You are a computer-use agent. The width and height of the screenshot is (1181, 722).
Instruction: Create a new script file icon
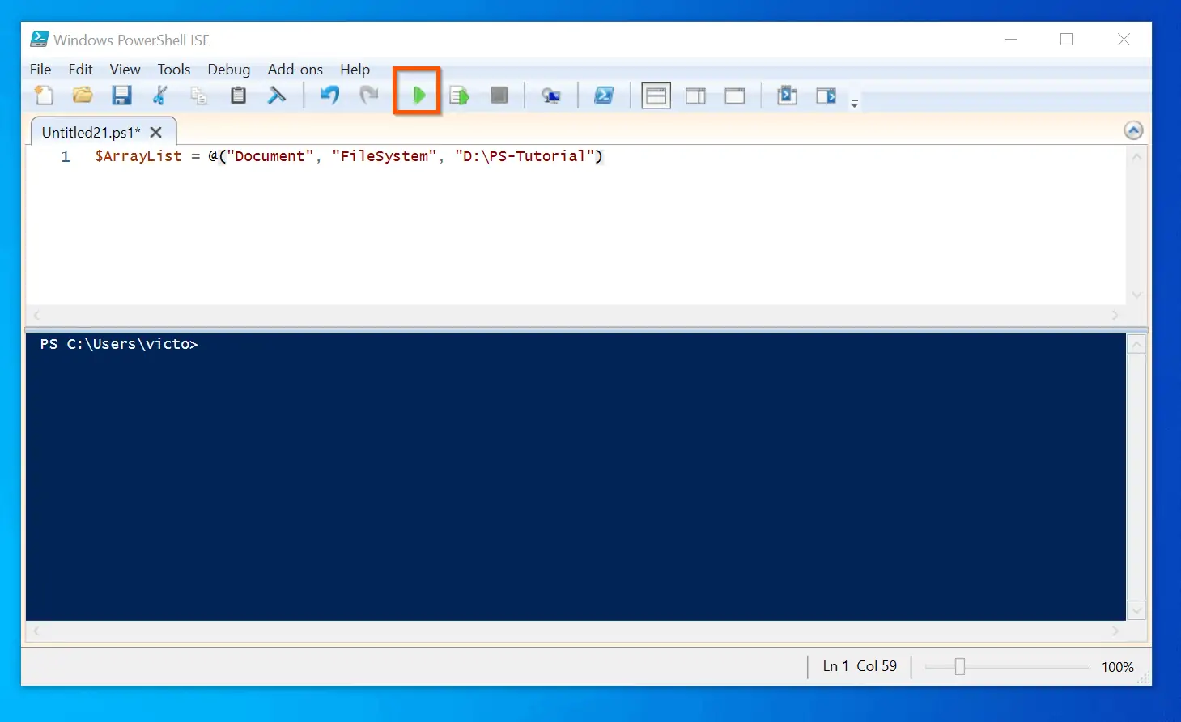click(44, 96)
